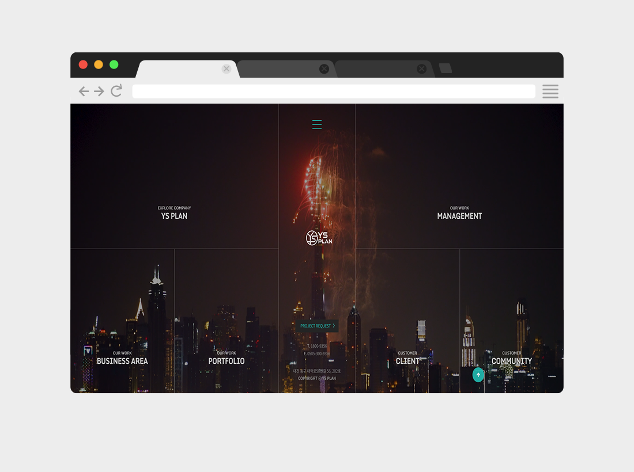Image resolution: width=634 pixels, height=472 pixels.
Task: Close the second browser tab
Action: point(324,68)
